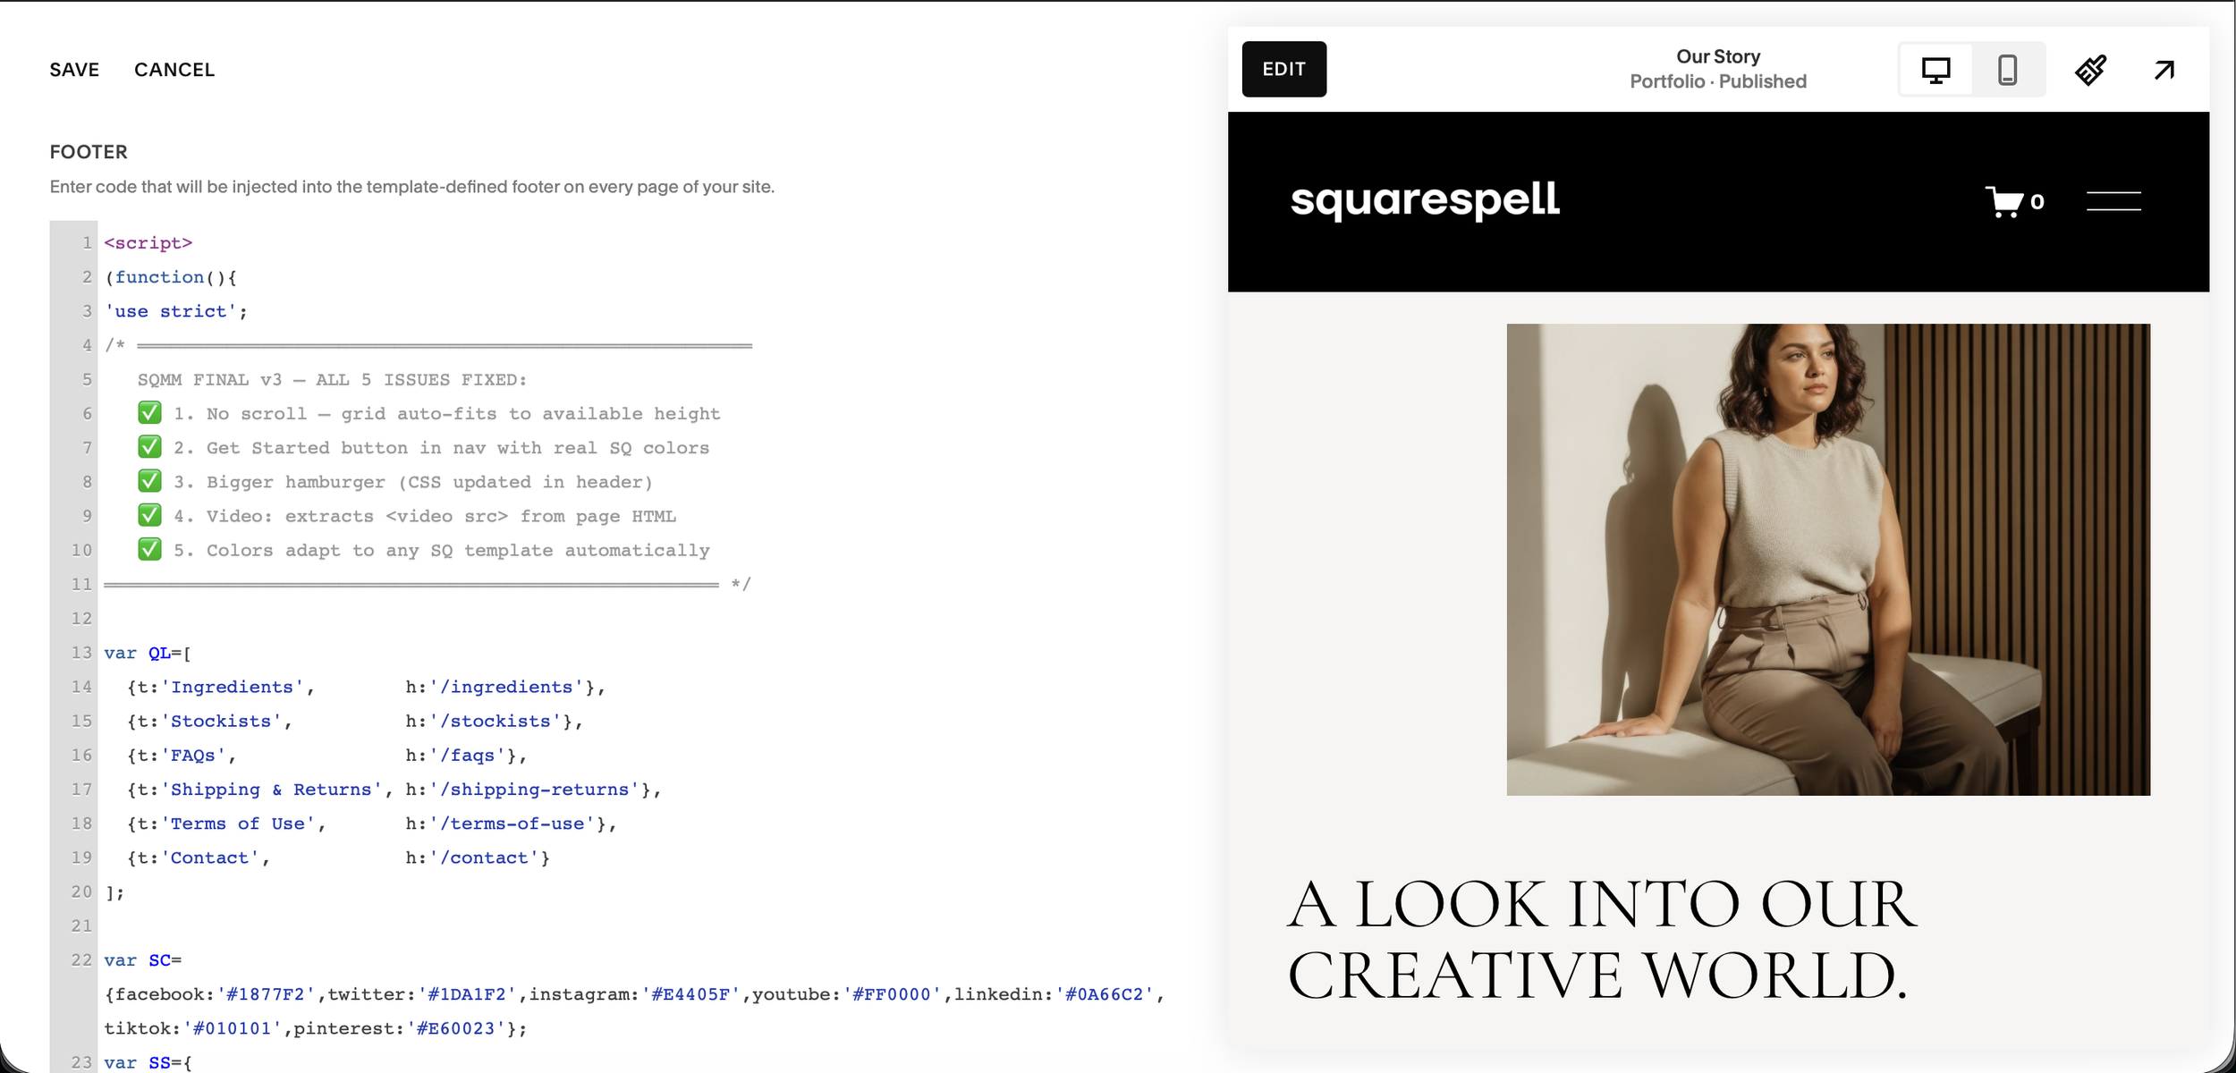The image size is (2236, 1073).
Task: Open the live site via the arrow icon
Action: coord(2164,69)
